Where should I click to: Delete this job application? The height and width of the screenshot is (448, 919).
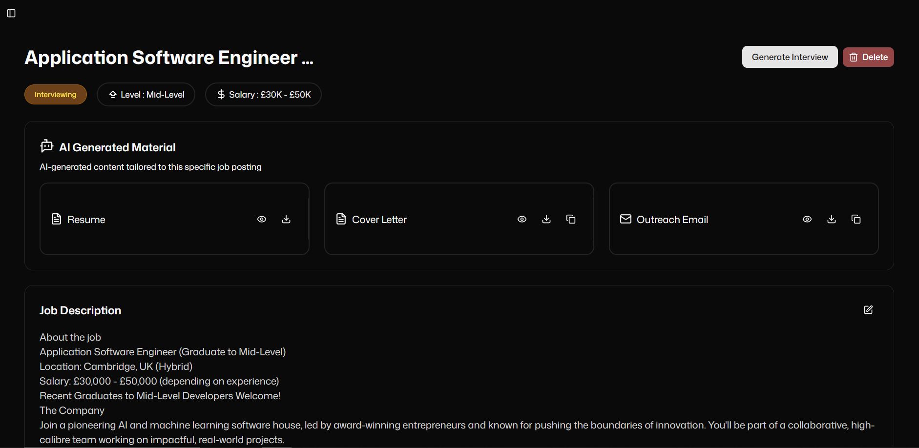pos(868,57)
